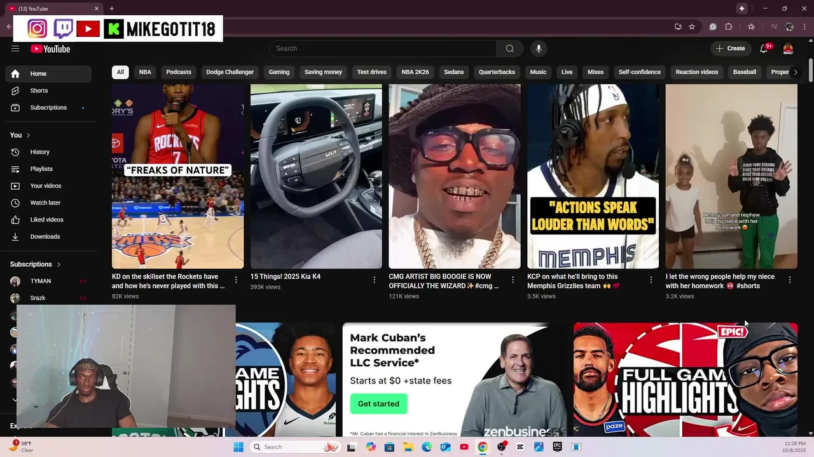The width and height of the screenshot is (814, 457).
Task: Expand the Subscriptions section header
Action: click(x=36, y=264)
